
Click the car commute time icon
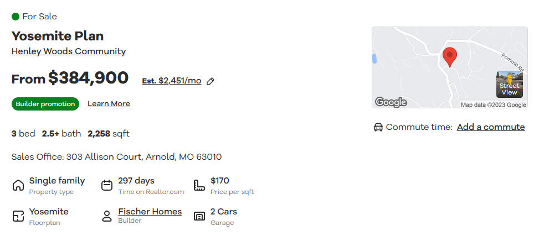tap(378, 127)
